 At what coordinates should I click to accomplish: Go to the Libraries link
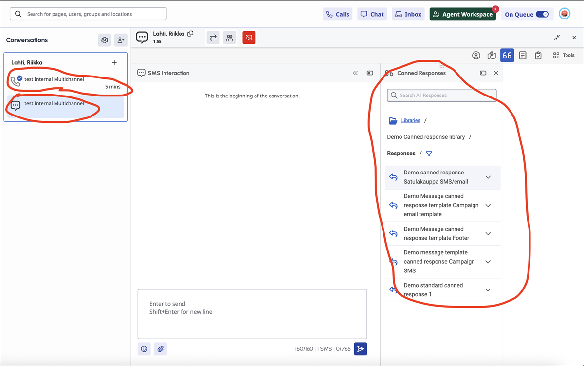coord(411,120)
